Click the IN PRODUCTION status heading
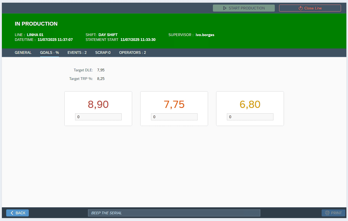348x221 pixels. [36, 24]
